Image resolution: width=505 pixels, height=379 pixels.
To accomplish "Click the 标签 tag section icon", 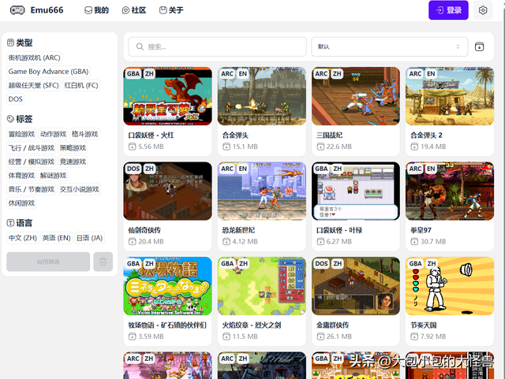I will (10, 119).
